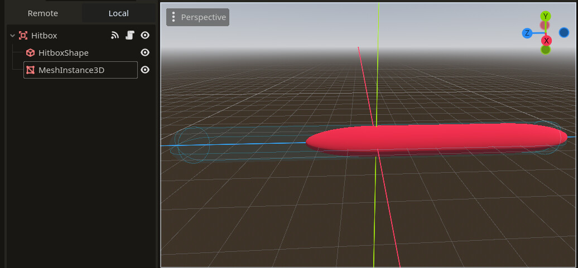Click the MeshInstance3D node icon
The width and height of the screenshot is (578, 268).
(x=30, y=70)
